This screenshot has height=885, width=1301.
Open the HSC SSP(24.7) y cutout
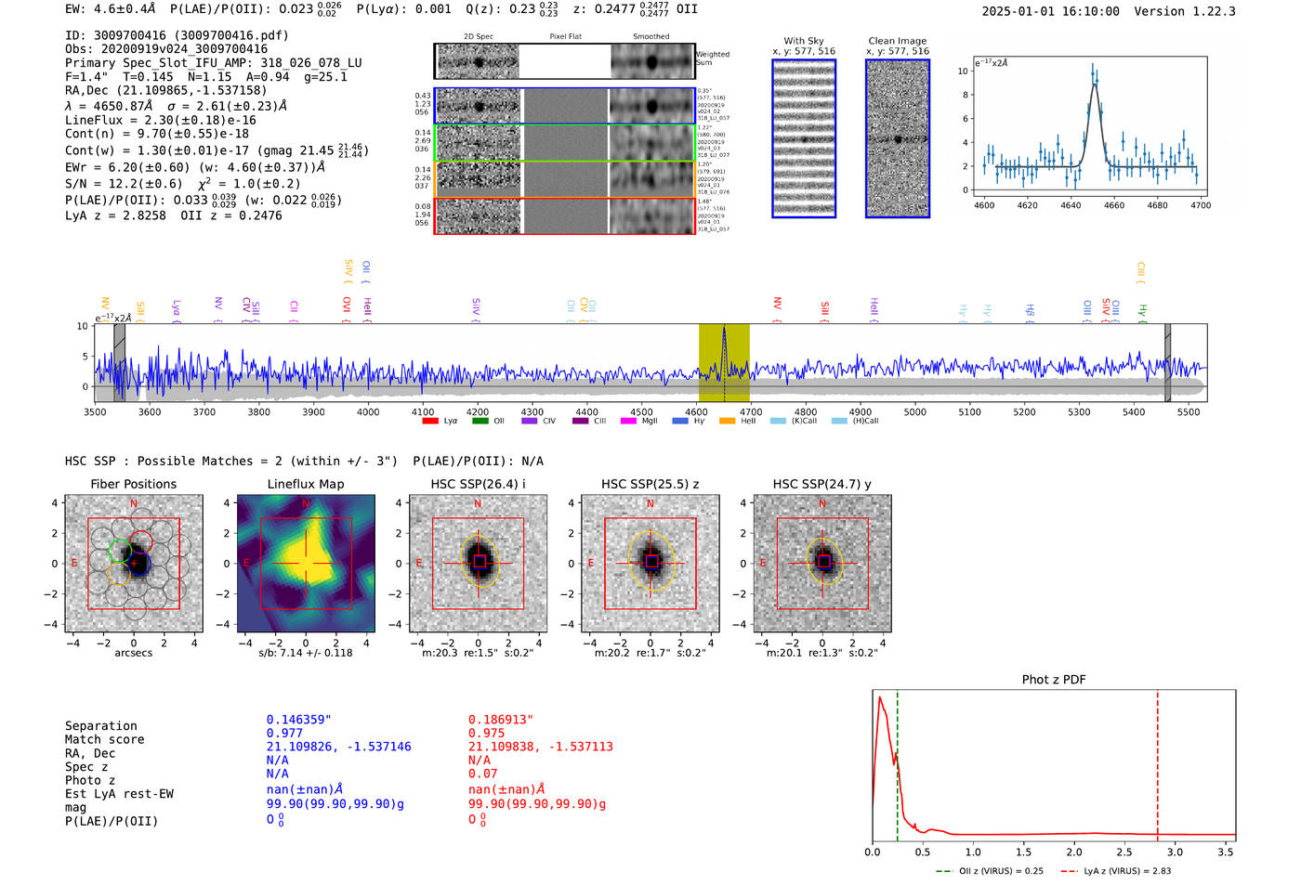tap(822, 564)
